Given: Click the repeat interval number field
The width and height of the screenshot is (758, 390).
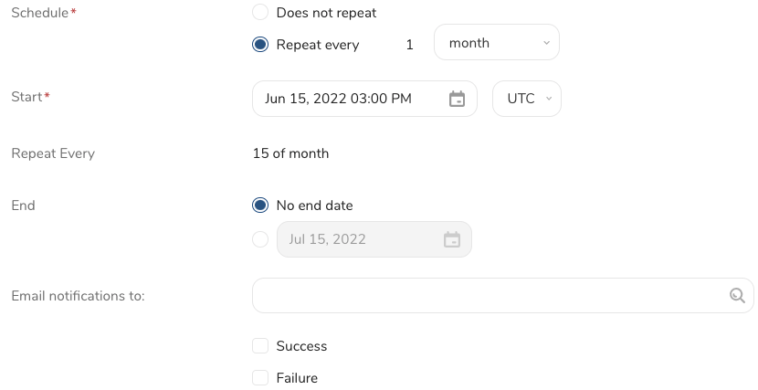Looking at the screenshot, I should click(409, 44).
